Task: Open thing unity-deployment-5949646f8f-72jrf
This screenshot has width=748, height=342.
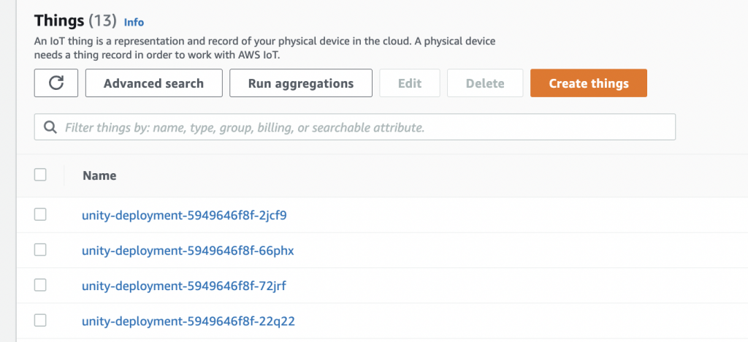Action: click(x=183, y=286)
